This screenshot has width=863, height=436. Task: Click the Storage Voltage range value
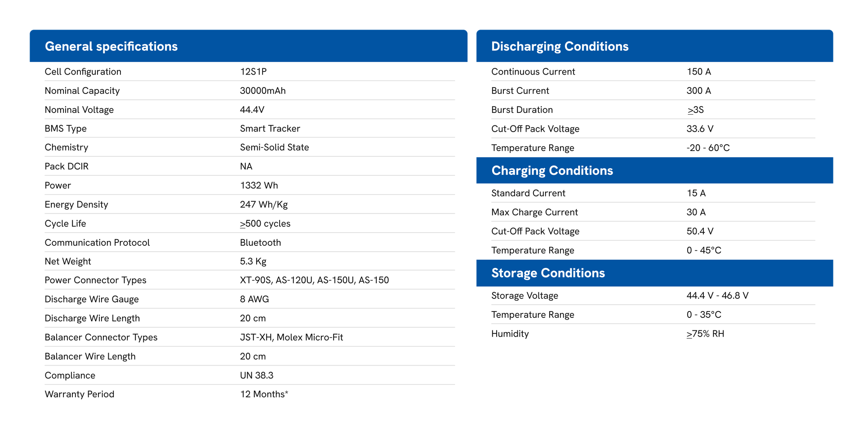pyautogui.click(x=717, y=295)
